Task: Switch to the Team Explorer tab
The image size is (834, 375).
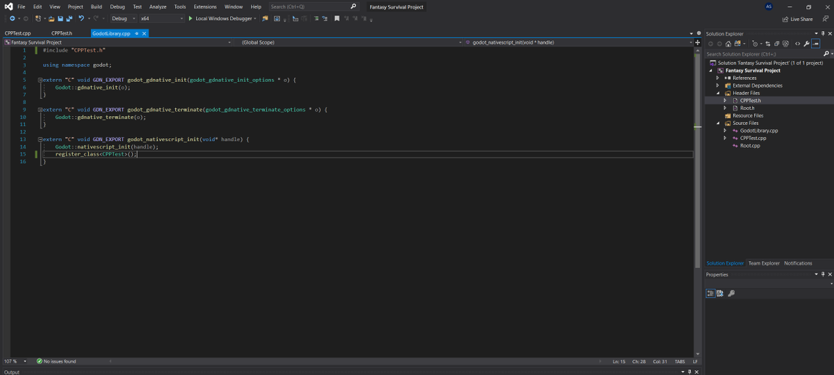Action: (x=764, y=263)
